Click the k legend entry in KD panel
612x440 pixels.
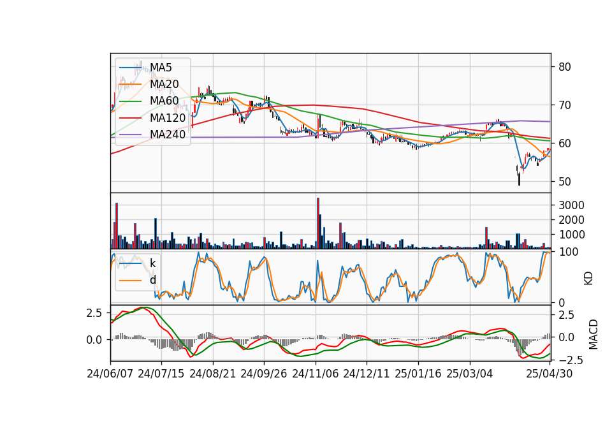[x=152, y=263]
